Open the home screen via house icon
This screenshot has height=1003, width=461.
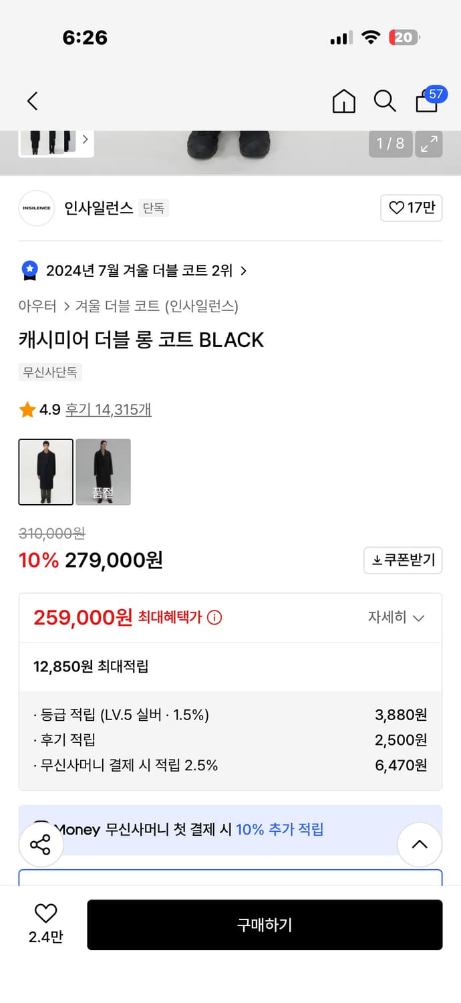(343, 101)
